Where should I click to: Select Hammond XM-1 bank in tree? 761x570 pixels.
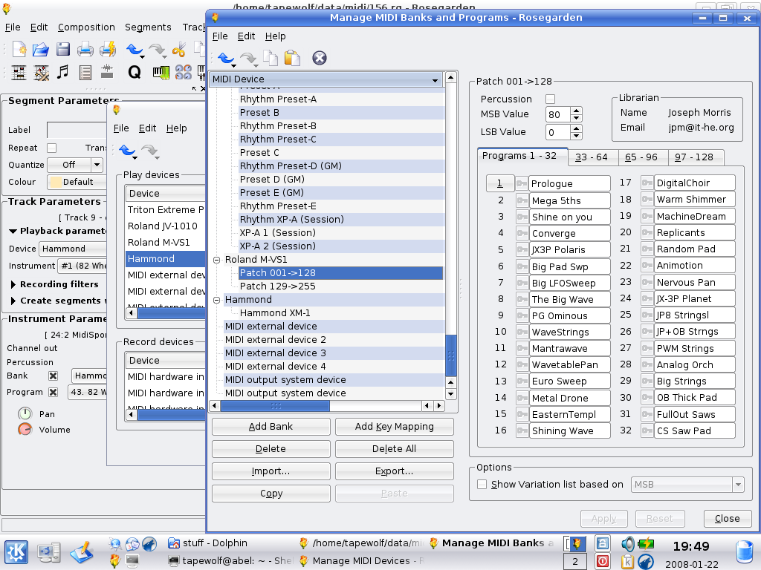coord(275,313)
